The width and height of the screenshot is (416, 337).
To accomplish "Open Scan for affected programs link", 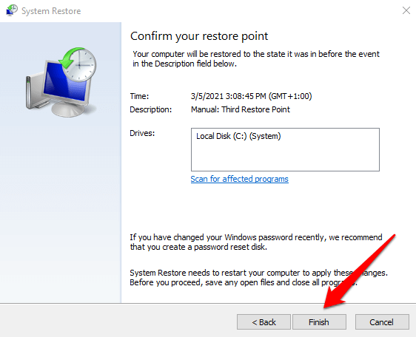I will (x=239, y=179).
